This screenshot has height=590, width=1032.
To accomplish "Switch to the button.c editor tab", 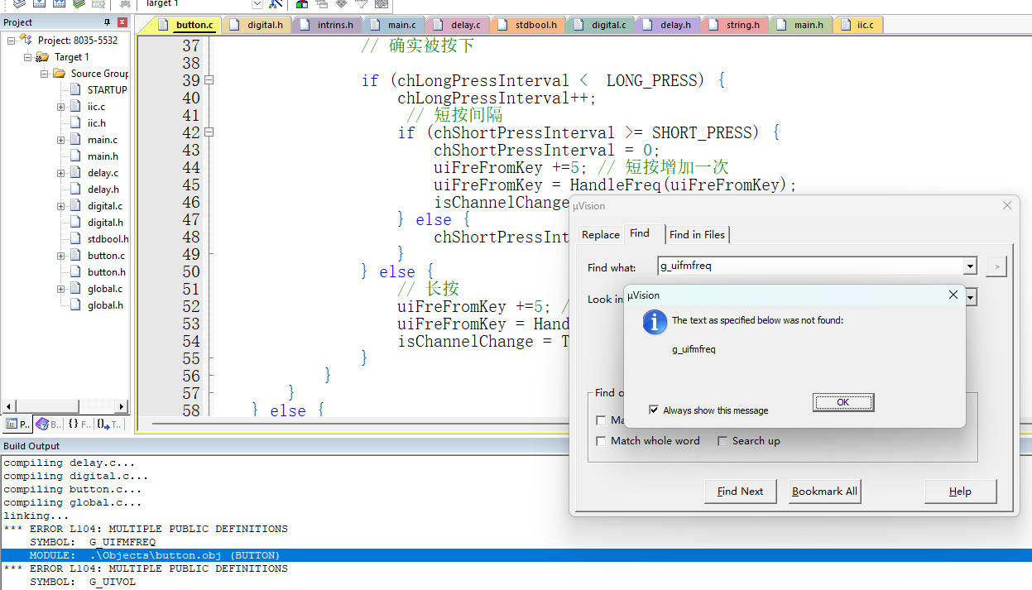I will (x=186, y=25).
